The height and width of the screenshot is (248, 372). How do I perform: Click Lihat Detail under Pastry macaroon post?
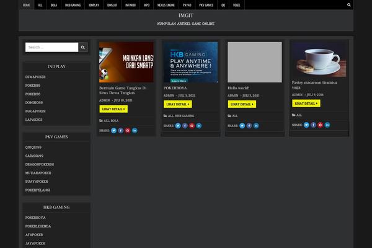(306, 104)
